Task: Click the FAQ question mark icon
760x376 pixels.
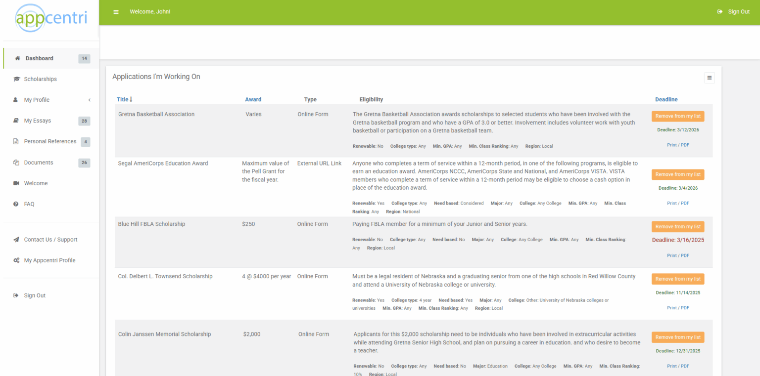Action: point(16,204)
